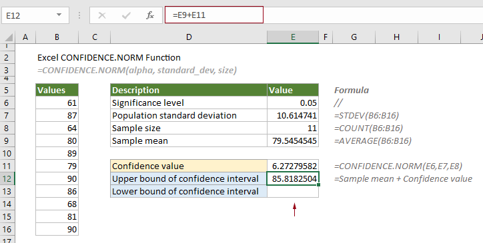Click the Cancel (X) formula bar icon
Image resolution: width=483 pixels, height=243 pixels.
click(x=102, y=15)
